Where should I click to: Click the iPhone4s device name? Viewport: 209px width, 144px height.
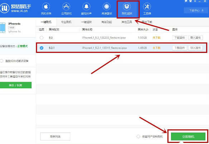click(x=14, y=24)
